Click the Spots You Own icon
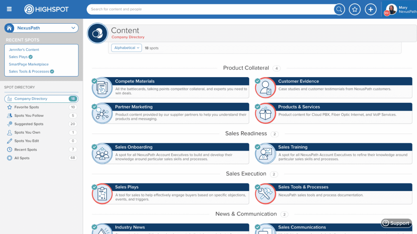417x234 pixels. [10, 132]
